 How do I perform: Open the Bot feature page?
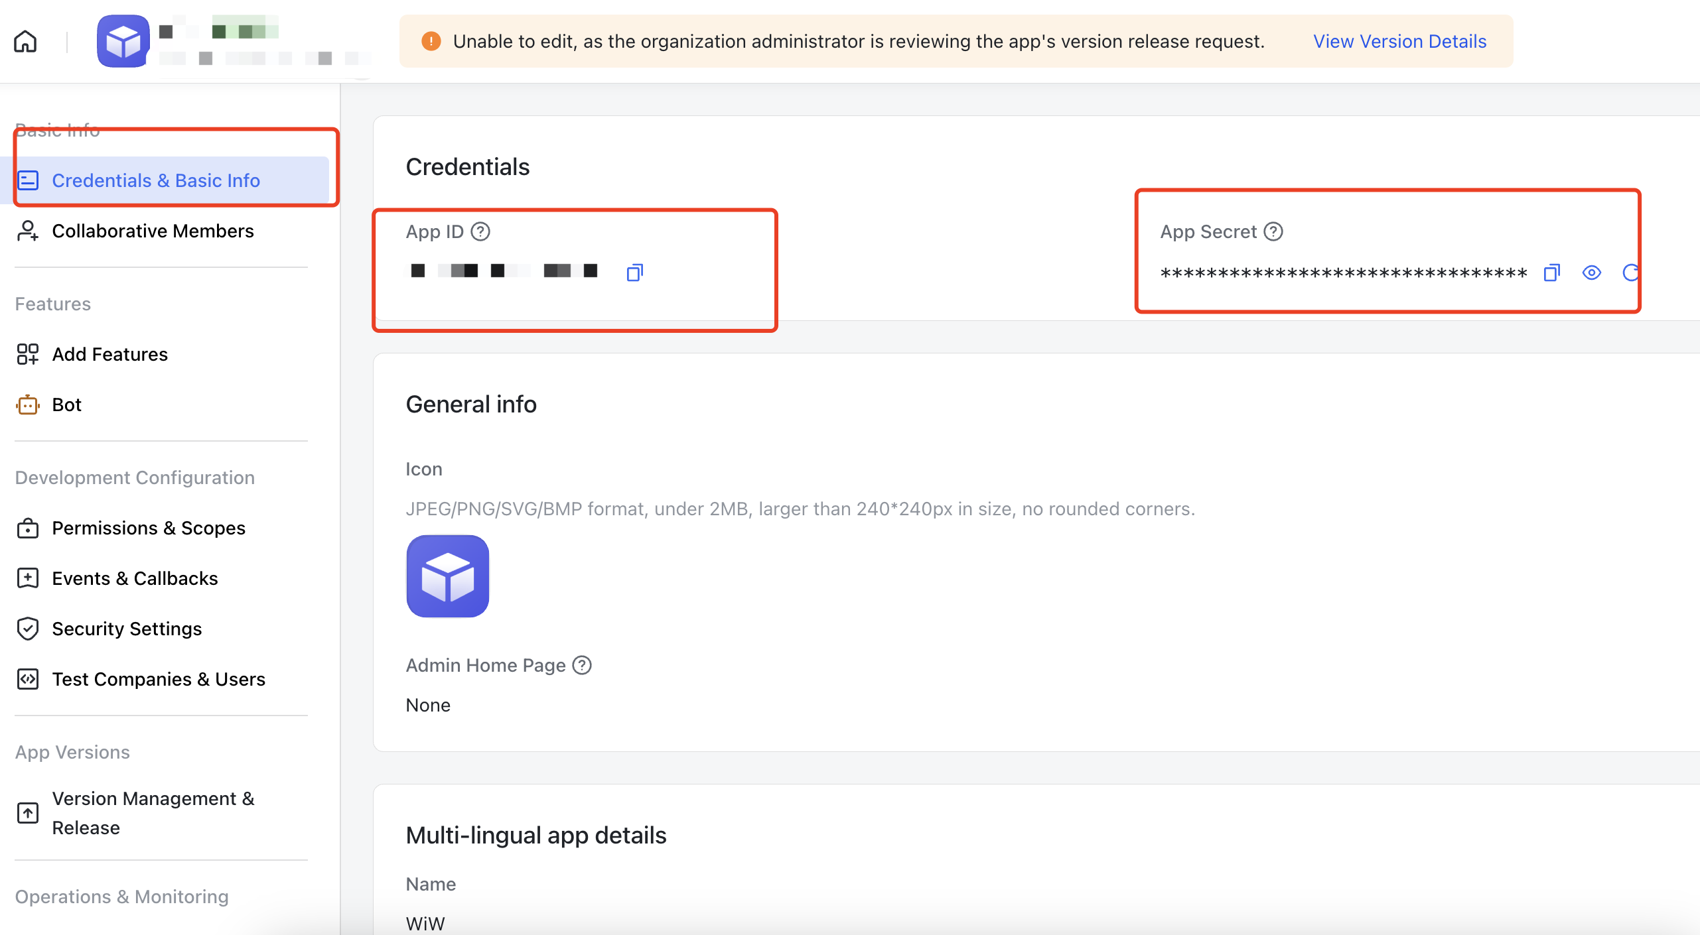click(x=66, y=405)
